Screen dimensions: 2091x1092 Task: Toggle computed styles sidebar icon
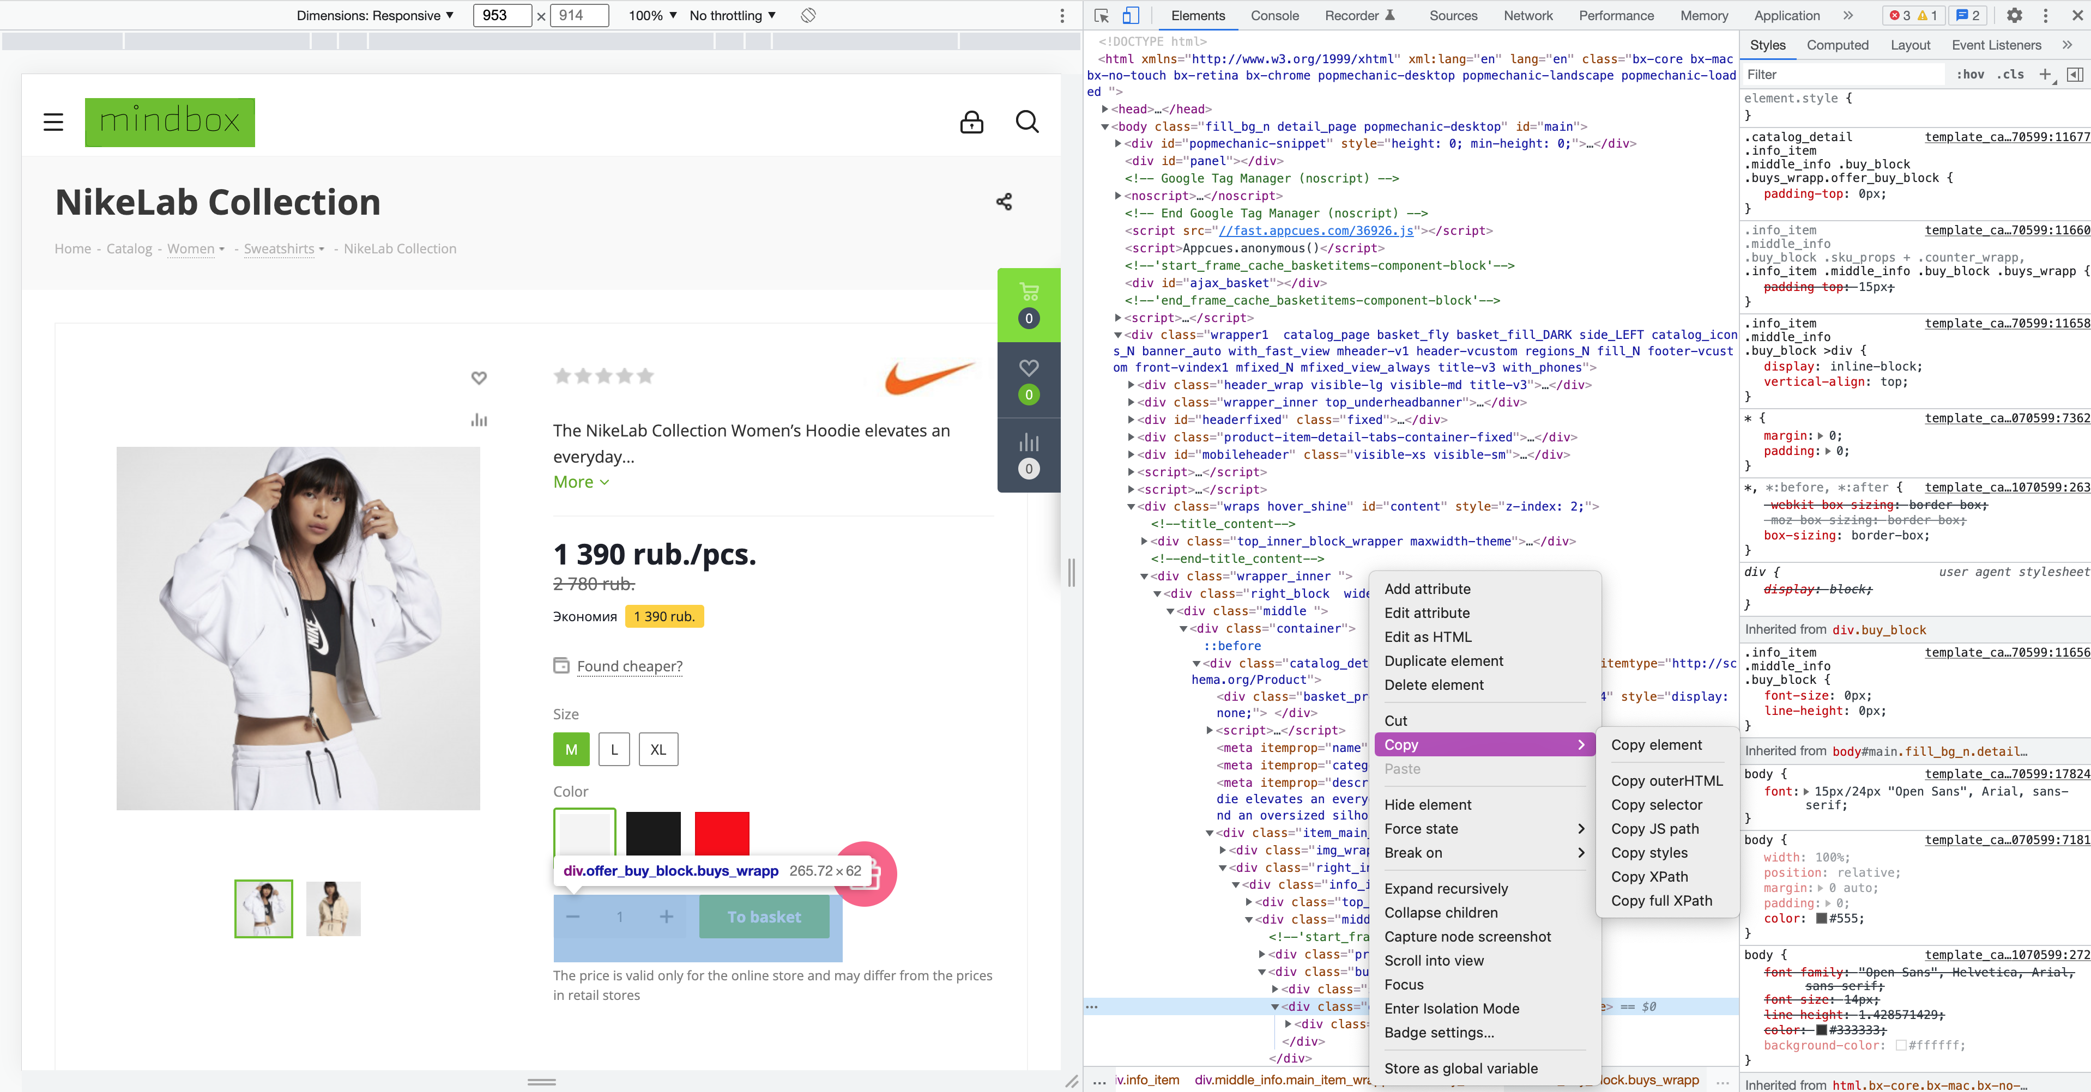[2075, 75]
